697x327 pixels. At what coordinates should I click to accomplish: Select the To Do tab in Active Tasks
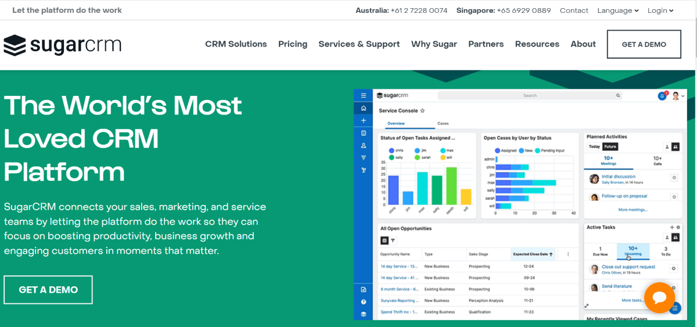(x=666, y=251)
